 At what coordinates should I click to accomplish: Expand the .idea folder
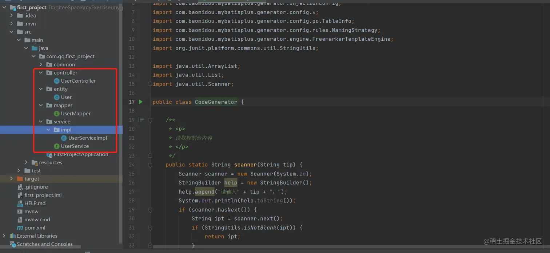tap(12, 16)
